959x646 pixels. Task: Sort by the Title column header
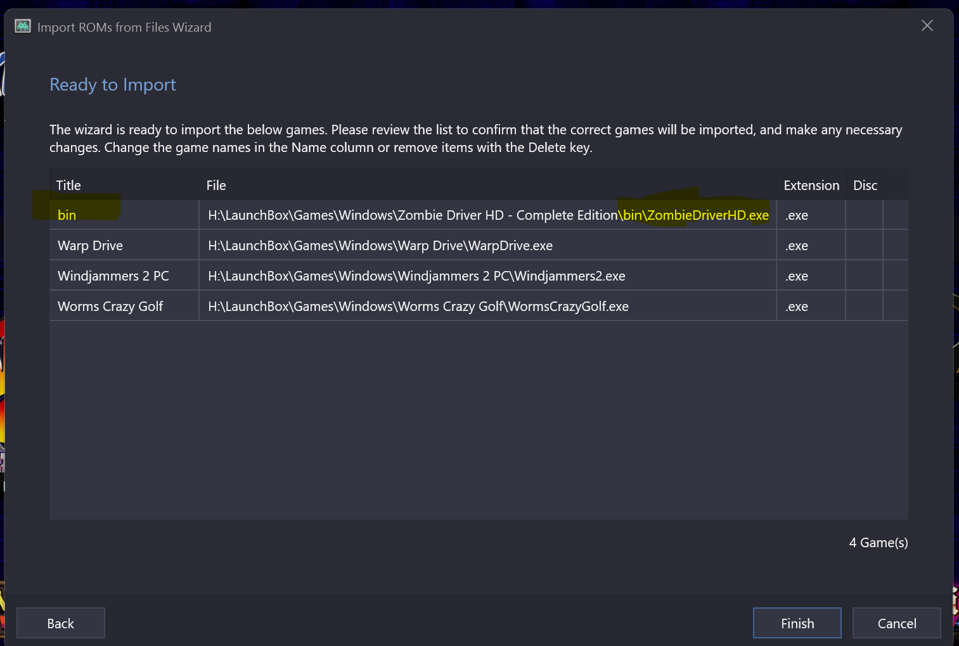click(124, 185)
